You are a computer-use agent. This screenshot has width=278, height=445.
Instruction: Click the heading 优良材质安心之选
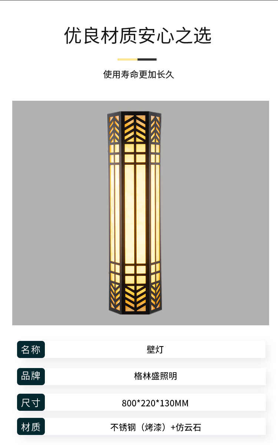(x=138, y=36)
